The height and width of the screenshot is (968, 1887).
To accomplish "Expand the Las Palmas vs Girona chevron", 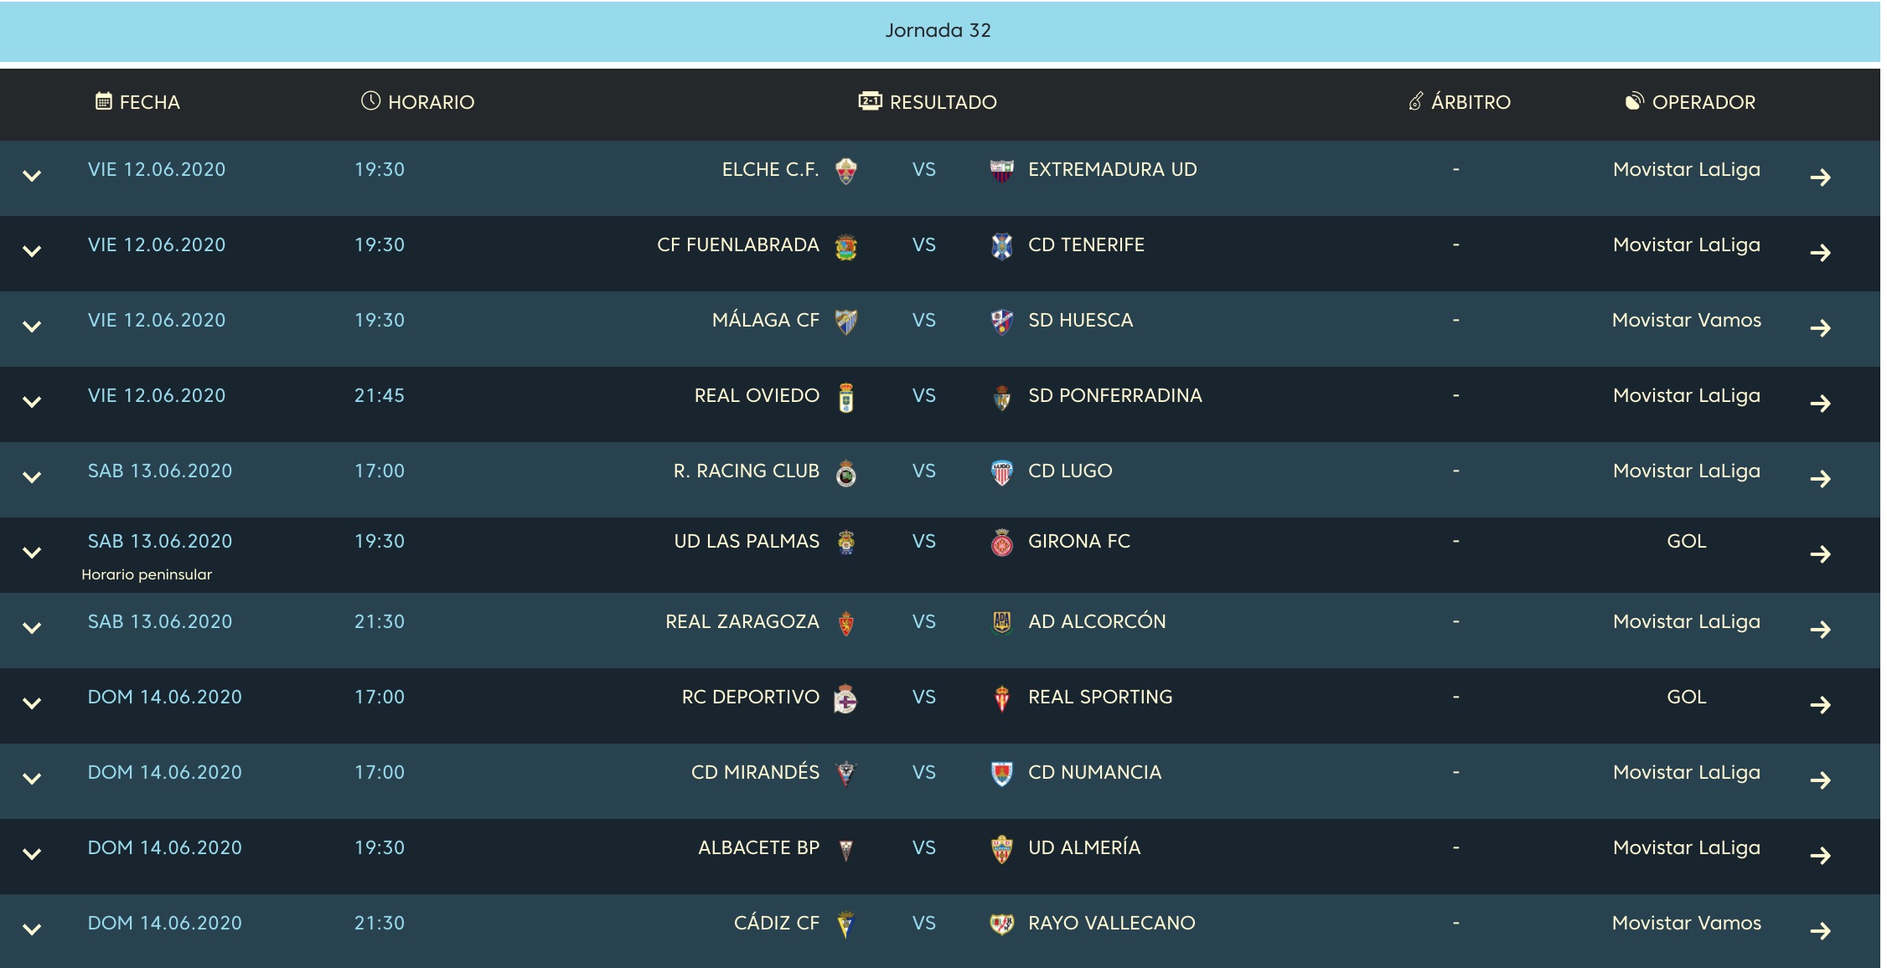I will (32, 554).
